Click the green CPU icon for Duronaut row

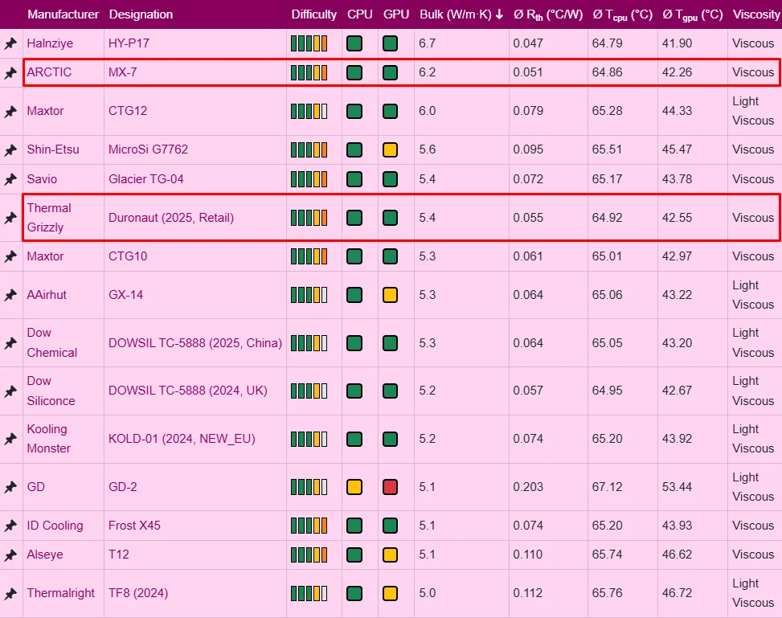coord(354,217)
